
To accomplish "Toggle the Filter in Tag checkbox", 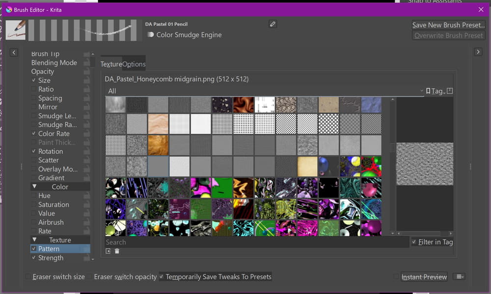I will click(x=414, y=242).
